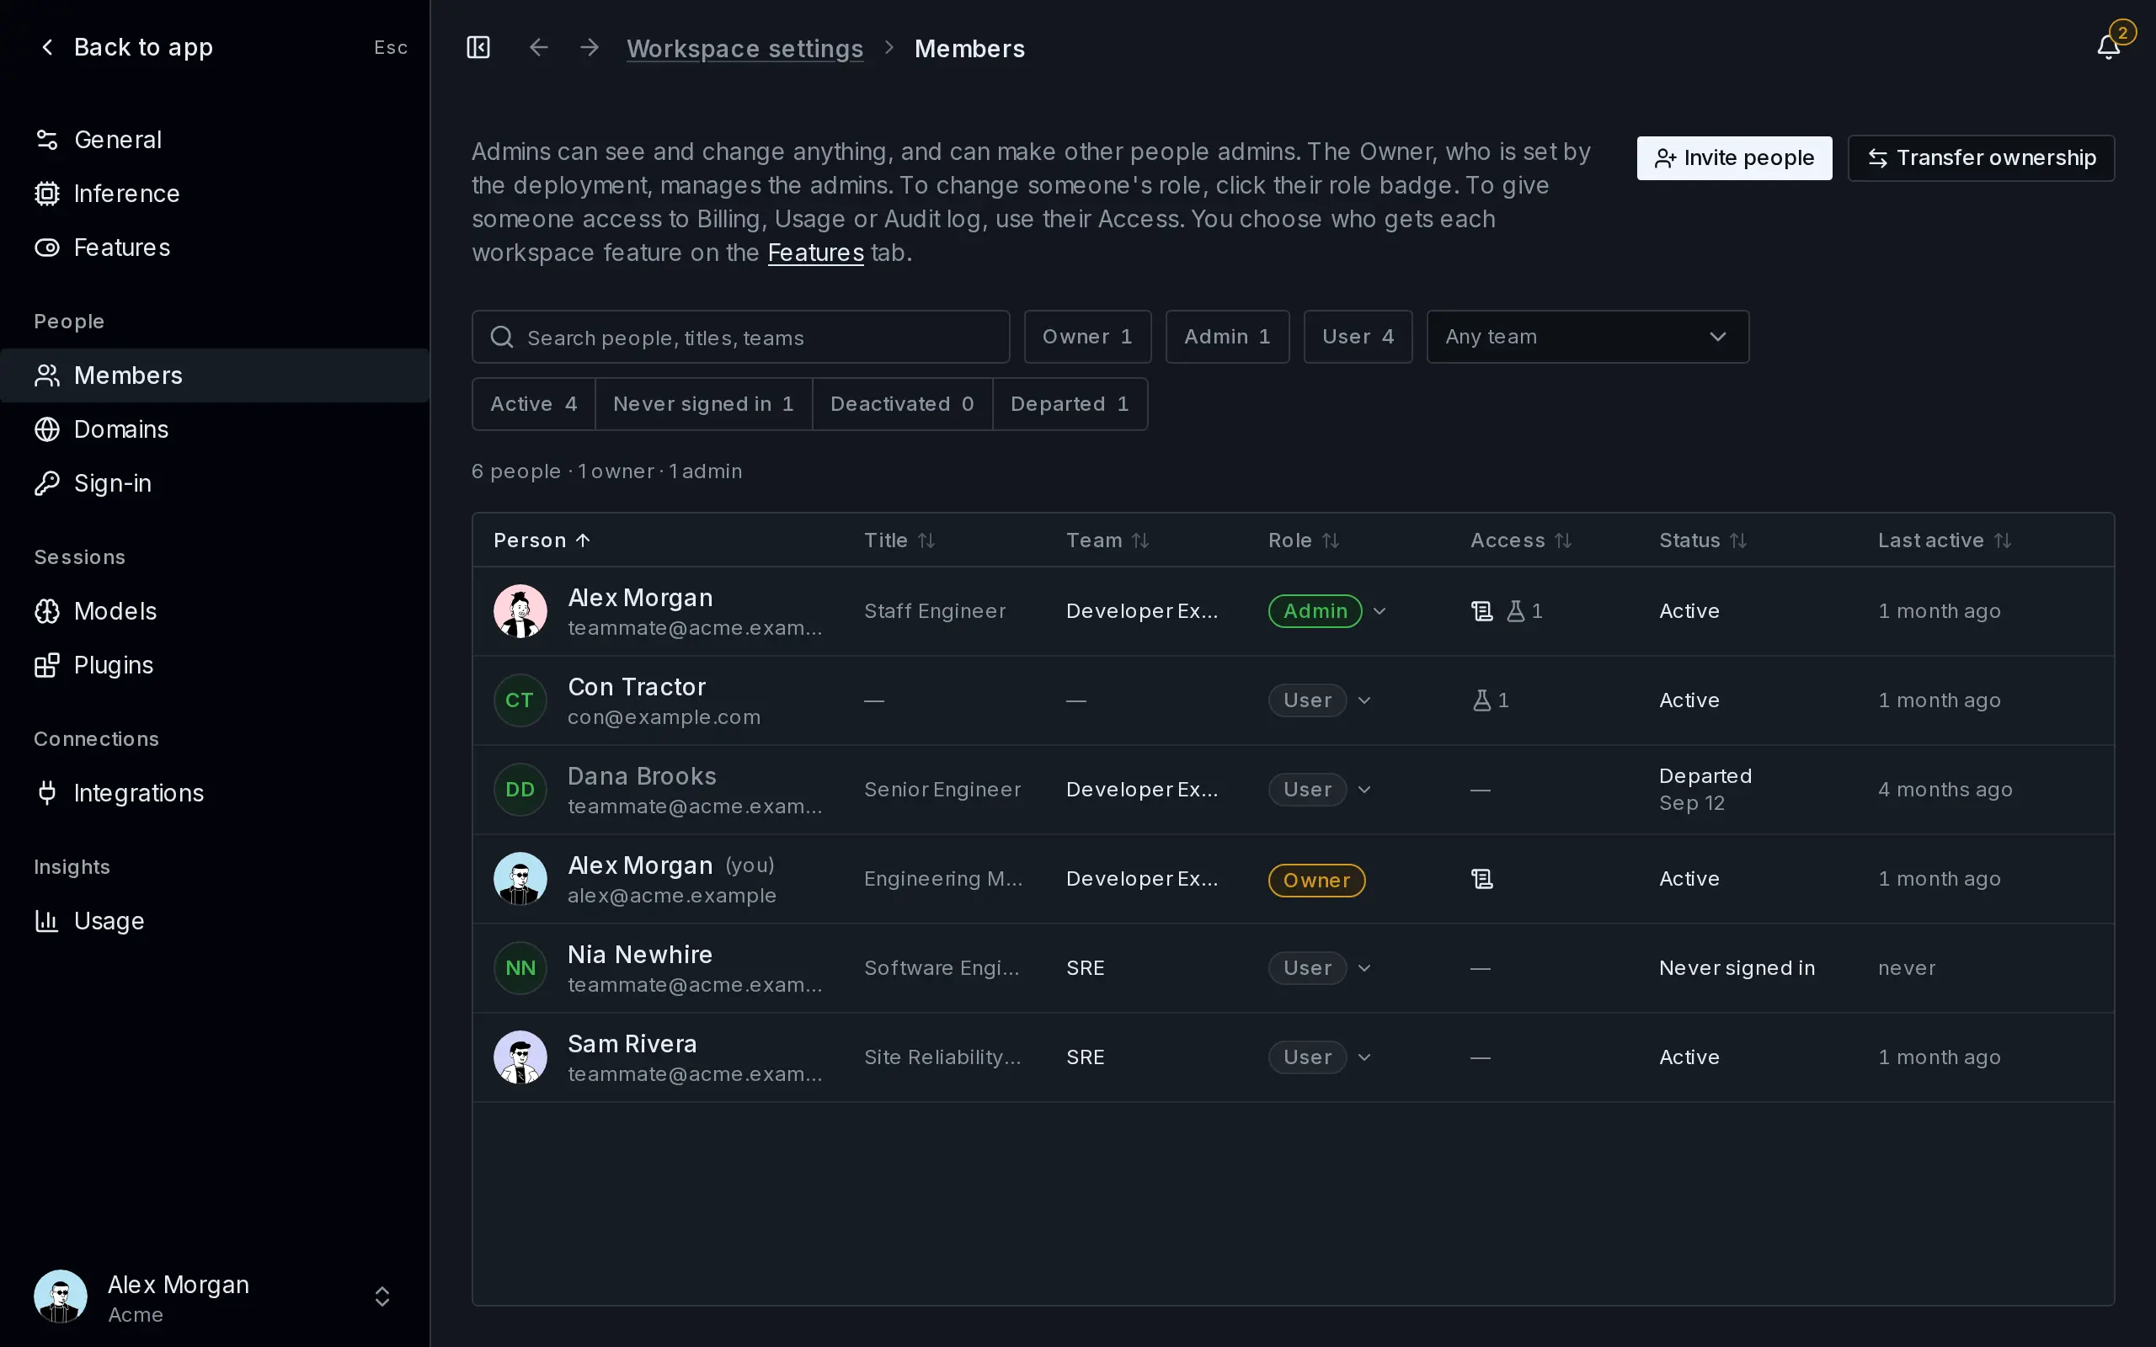Focus the search people field
Viewport: 2156px width, 1347px height.
click(x=740, y=337)
